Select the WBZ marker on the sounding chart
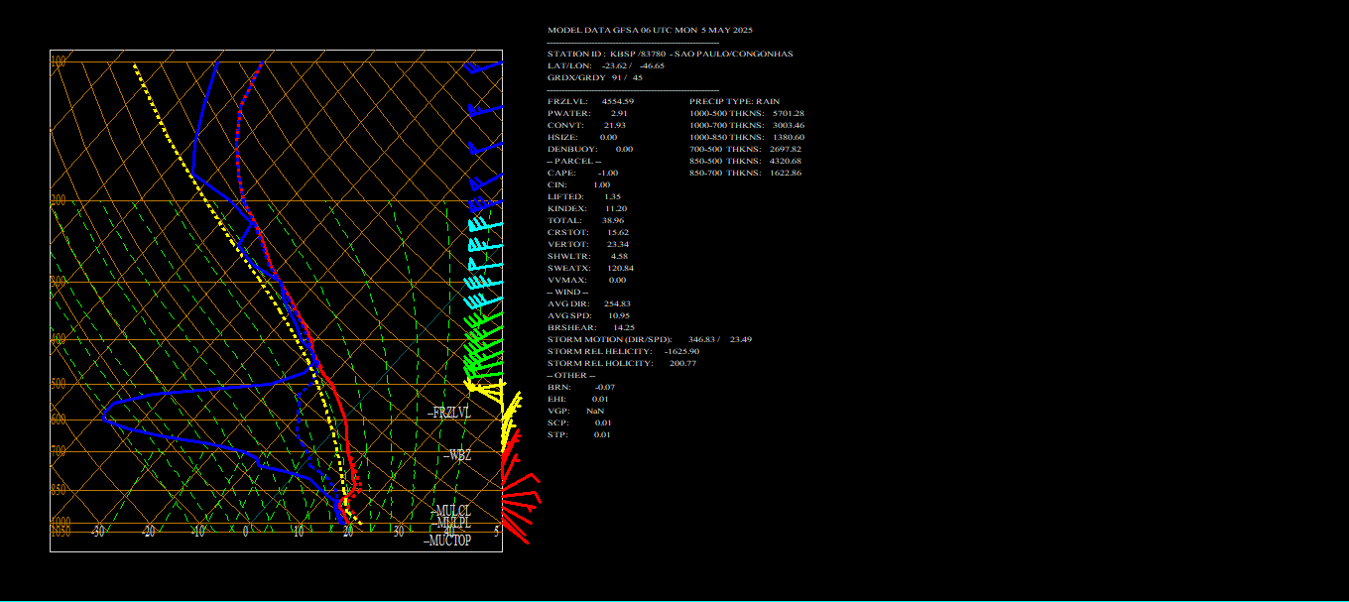 pyautogui.click(x=457, y=456)
